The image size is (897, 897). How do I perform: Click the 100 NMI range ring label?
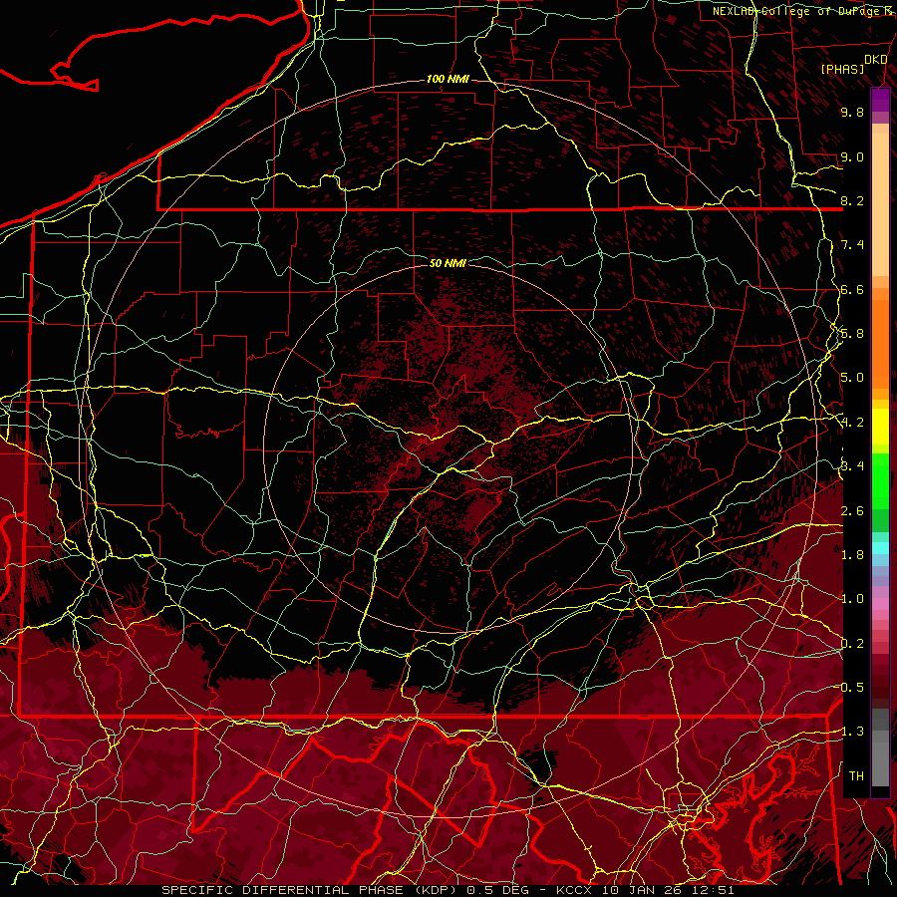point(448,79)
